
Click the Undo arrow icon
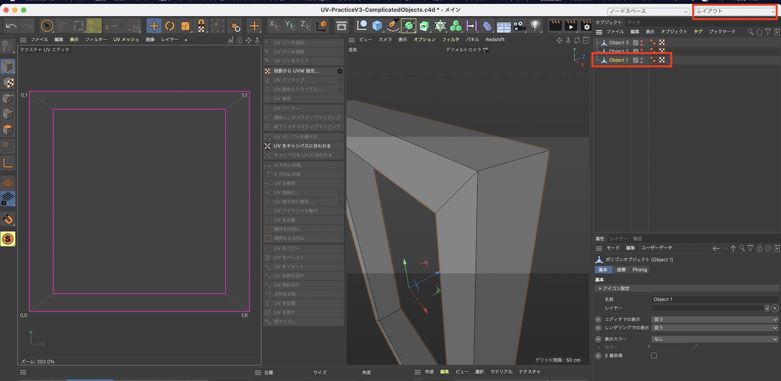coord(11,26)
